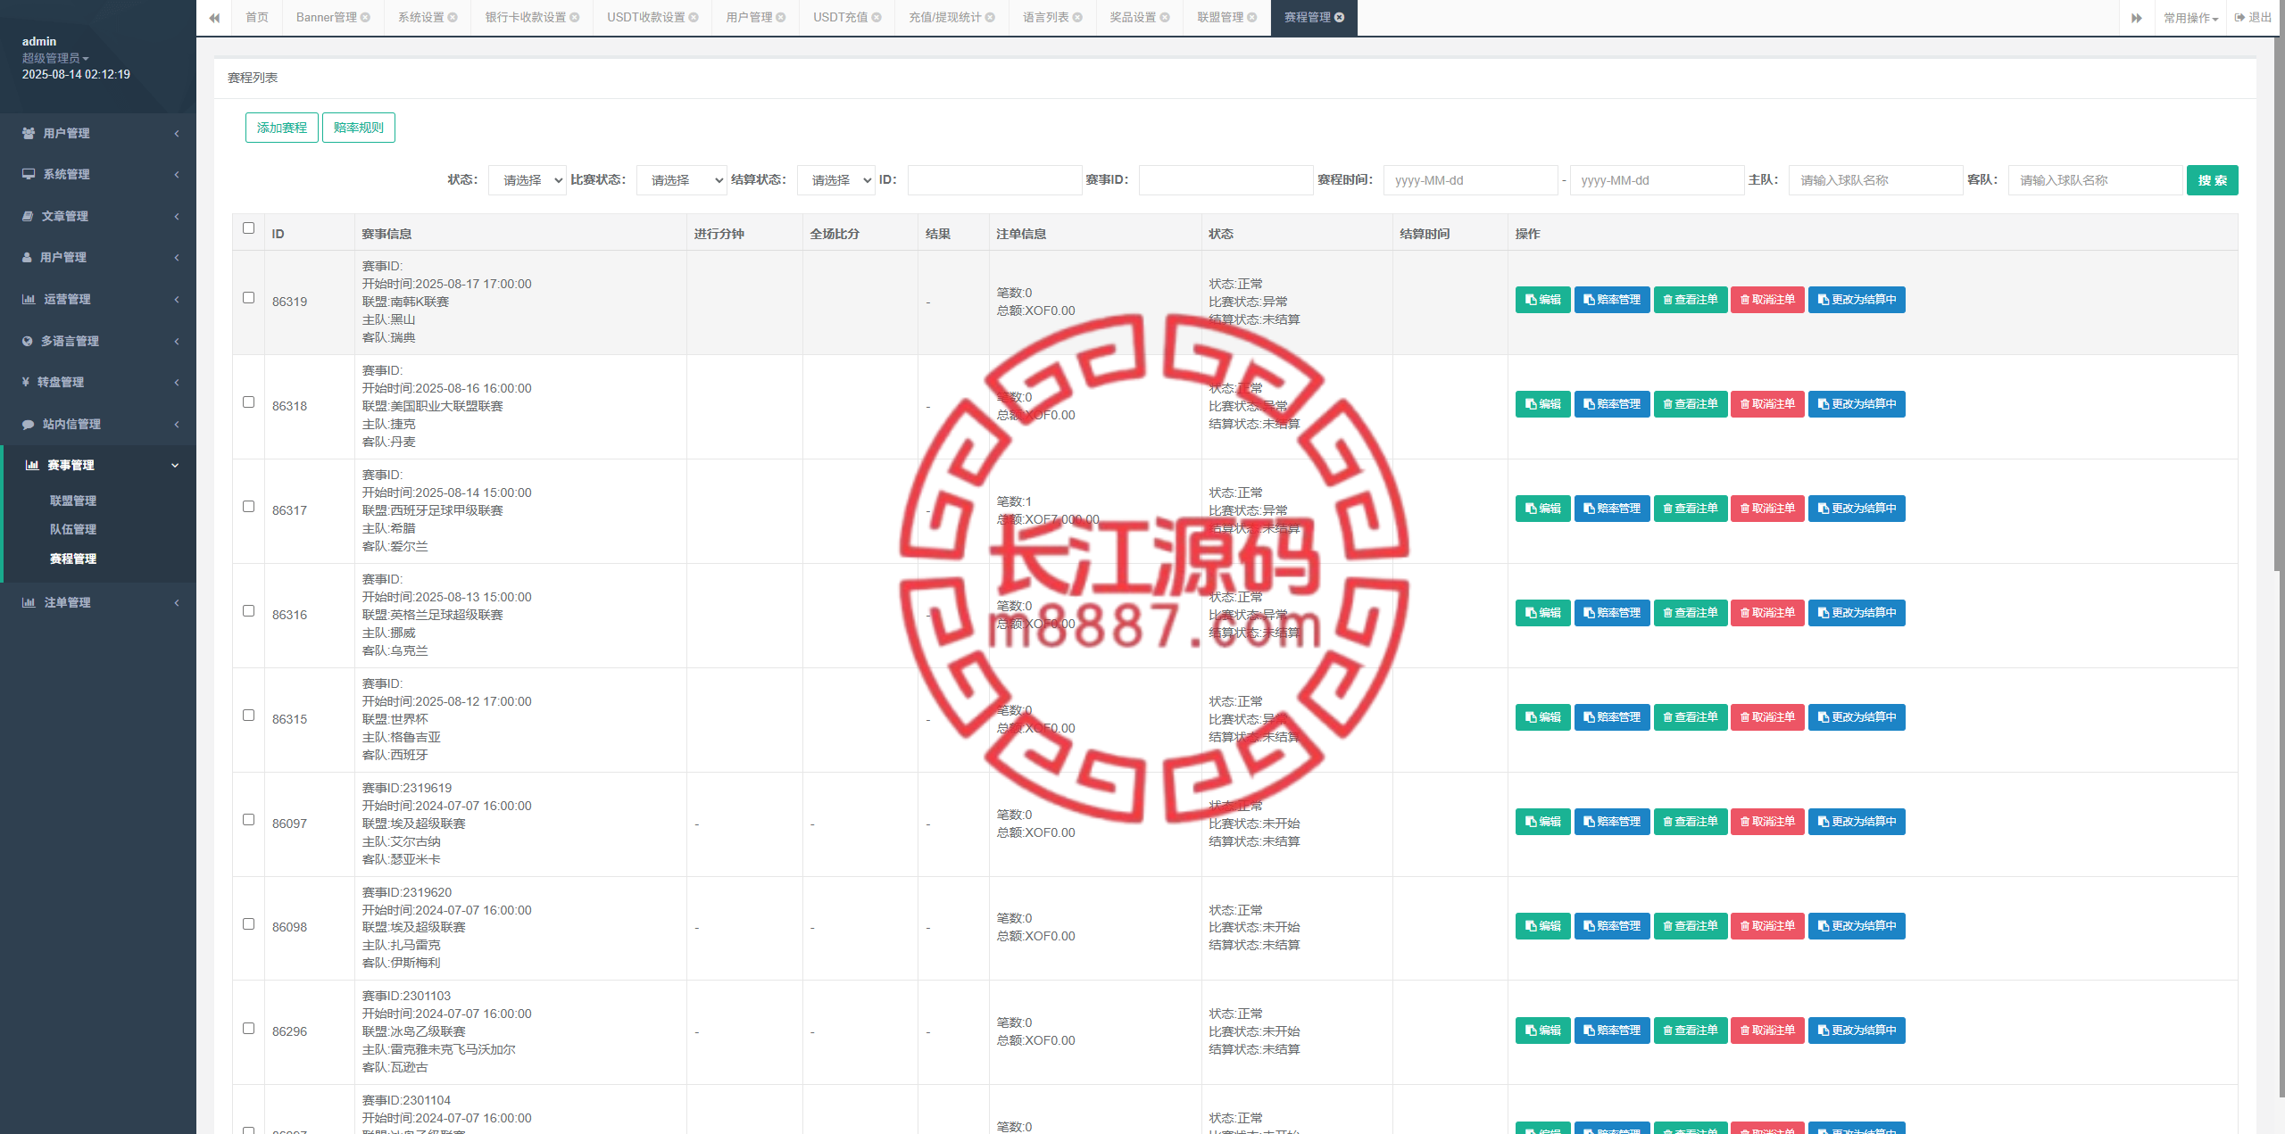Image resolution: width=2285 pixels, height=1134 pixels.
Task: Click the 赔率规则 button
Action: (x=359, y=128)
